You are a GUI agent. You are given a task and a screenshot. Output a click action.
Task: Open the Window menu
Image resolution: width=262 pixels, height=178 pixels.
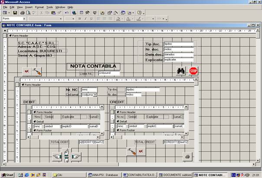point(60,7)
